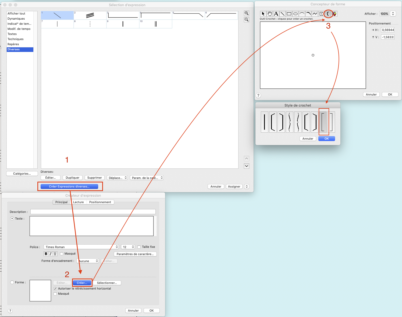
Task: Select the Ellipse shape tool
Action: (x=296, y=14)
